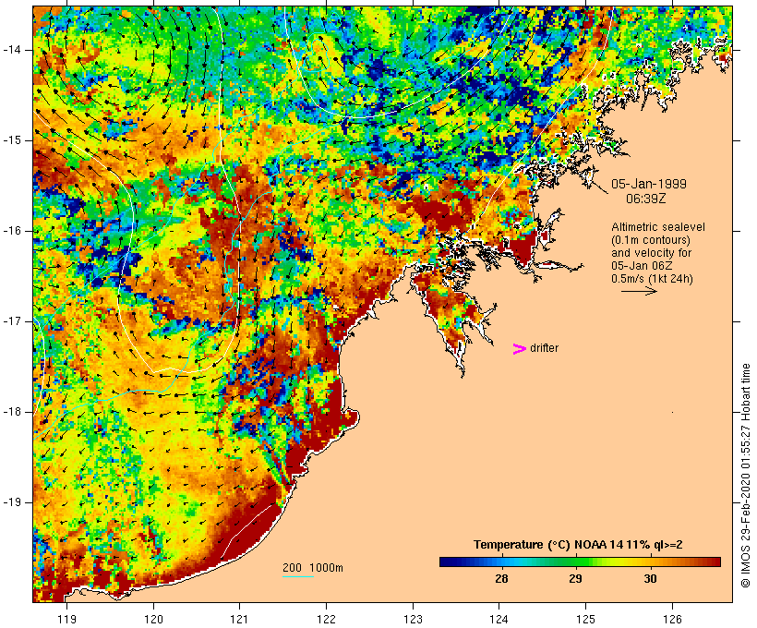Viewport: 757px width, 628px height.
Task: Click the '05-Jan 06Z' text
Action: (x=643, y=266)
